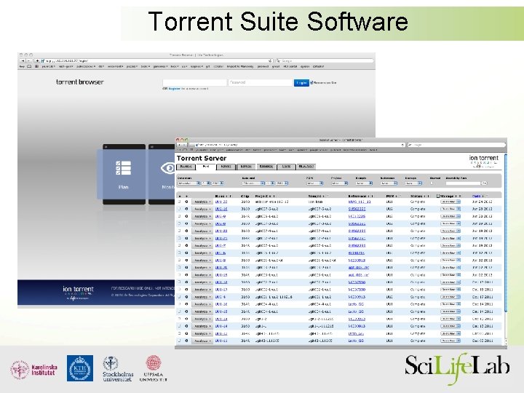Click Analyze in the last row ugh43-111205
Viewport: 524px width, 393px height.
click(202, 341)
